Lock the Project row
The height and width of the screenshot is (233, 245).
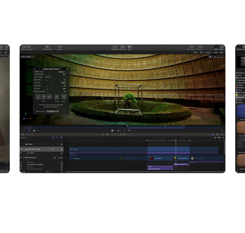(x=61, y=144)
